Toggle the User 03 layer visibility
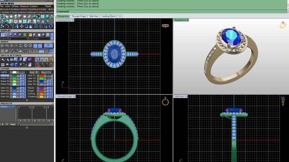Viewport: 289px width, 162px height. coord(49,81)
